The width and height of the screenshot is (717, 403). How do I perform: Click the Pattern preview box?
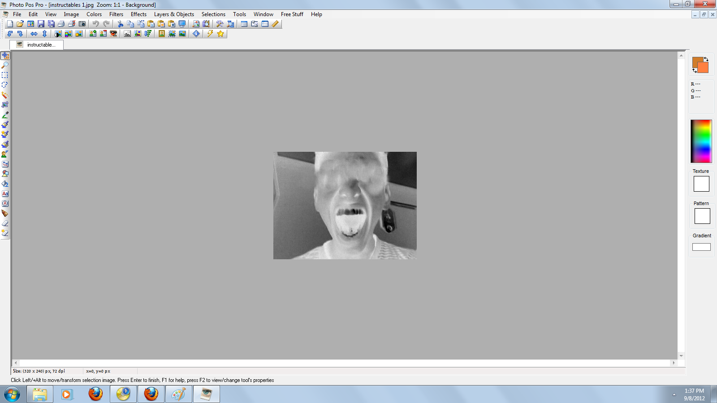702,216
